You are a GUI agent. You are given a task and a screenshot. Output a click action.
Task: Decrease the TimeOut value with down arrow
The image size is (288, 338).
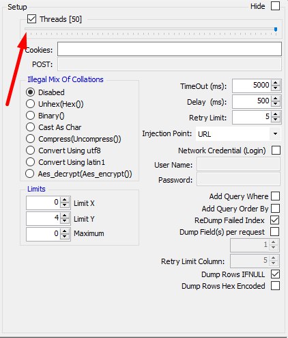coord(276,88)
